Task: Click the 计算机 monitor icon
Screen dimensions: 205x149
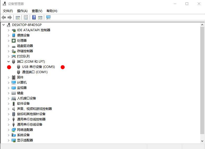Action: pos(14,83)
